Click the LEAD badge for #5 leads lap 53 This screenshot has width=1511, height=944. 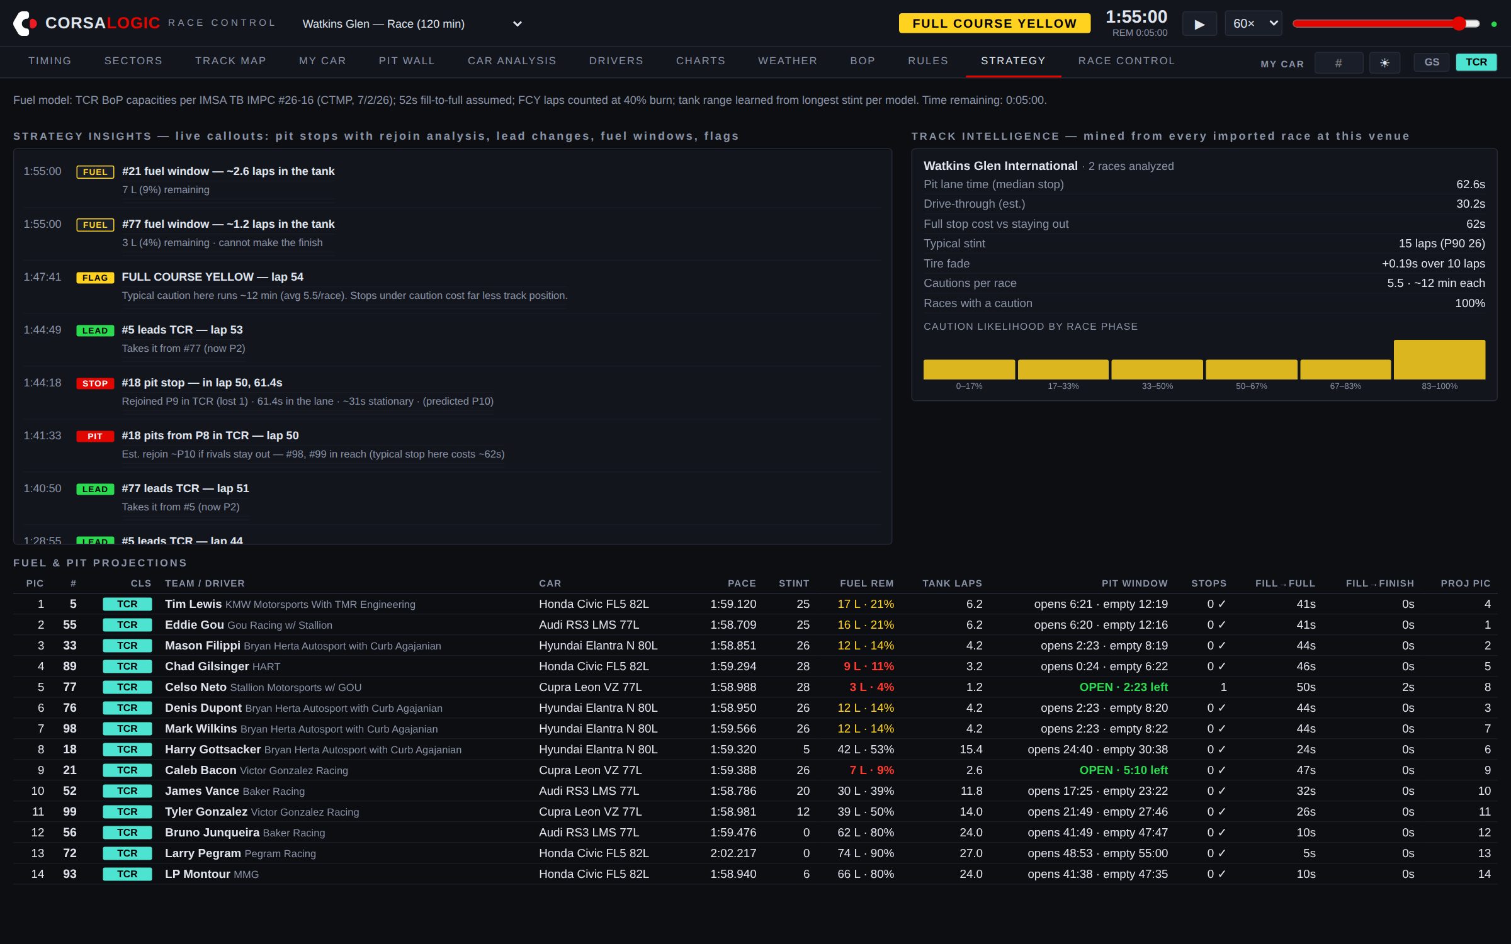pos(95,330)
